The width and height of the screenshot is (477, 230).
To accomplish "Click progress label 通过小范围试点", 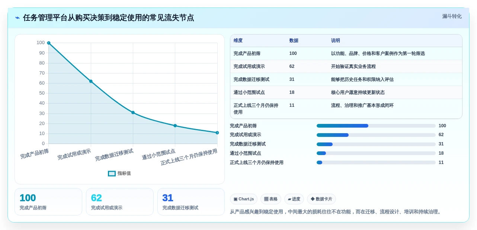I will tap(246, 153).
